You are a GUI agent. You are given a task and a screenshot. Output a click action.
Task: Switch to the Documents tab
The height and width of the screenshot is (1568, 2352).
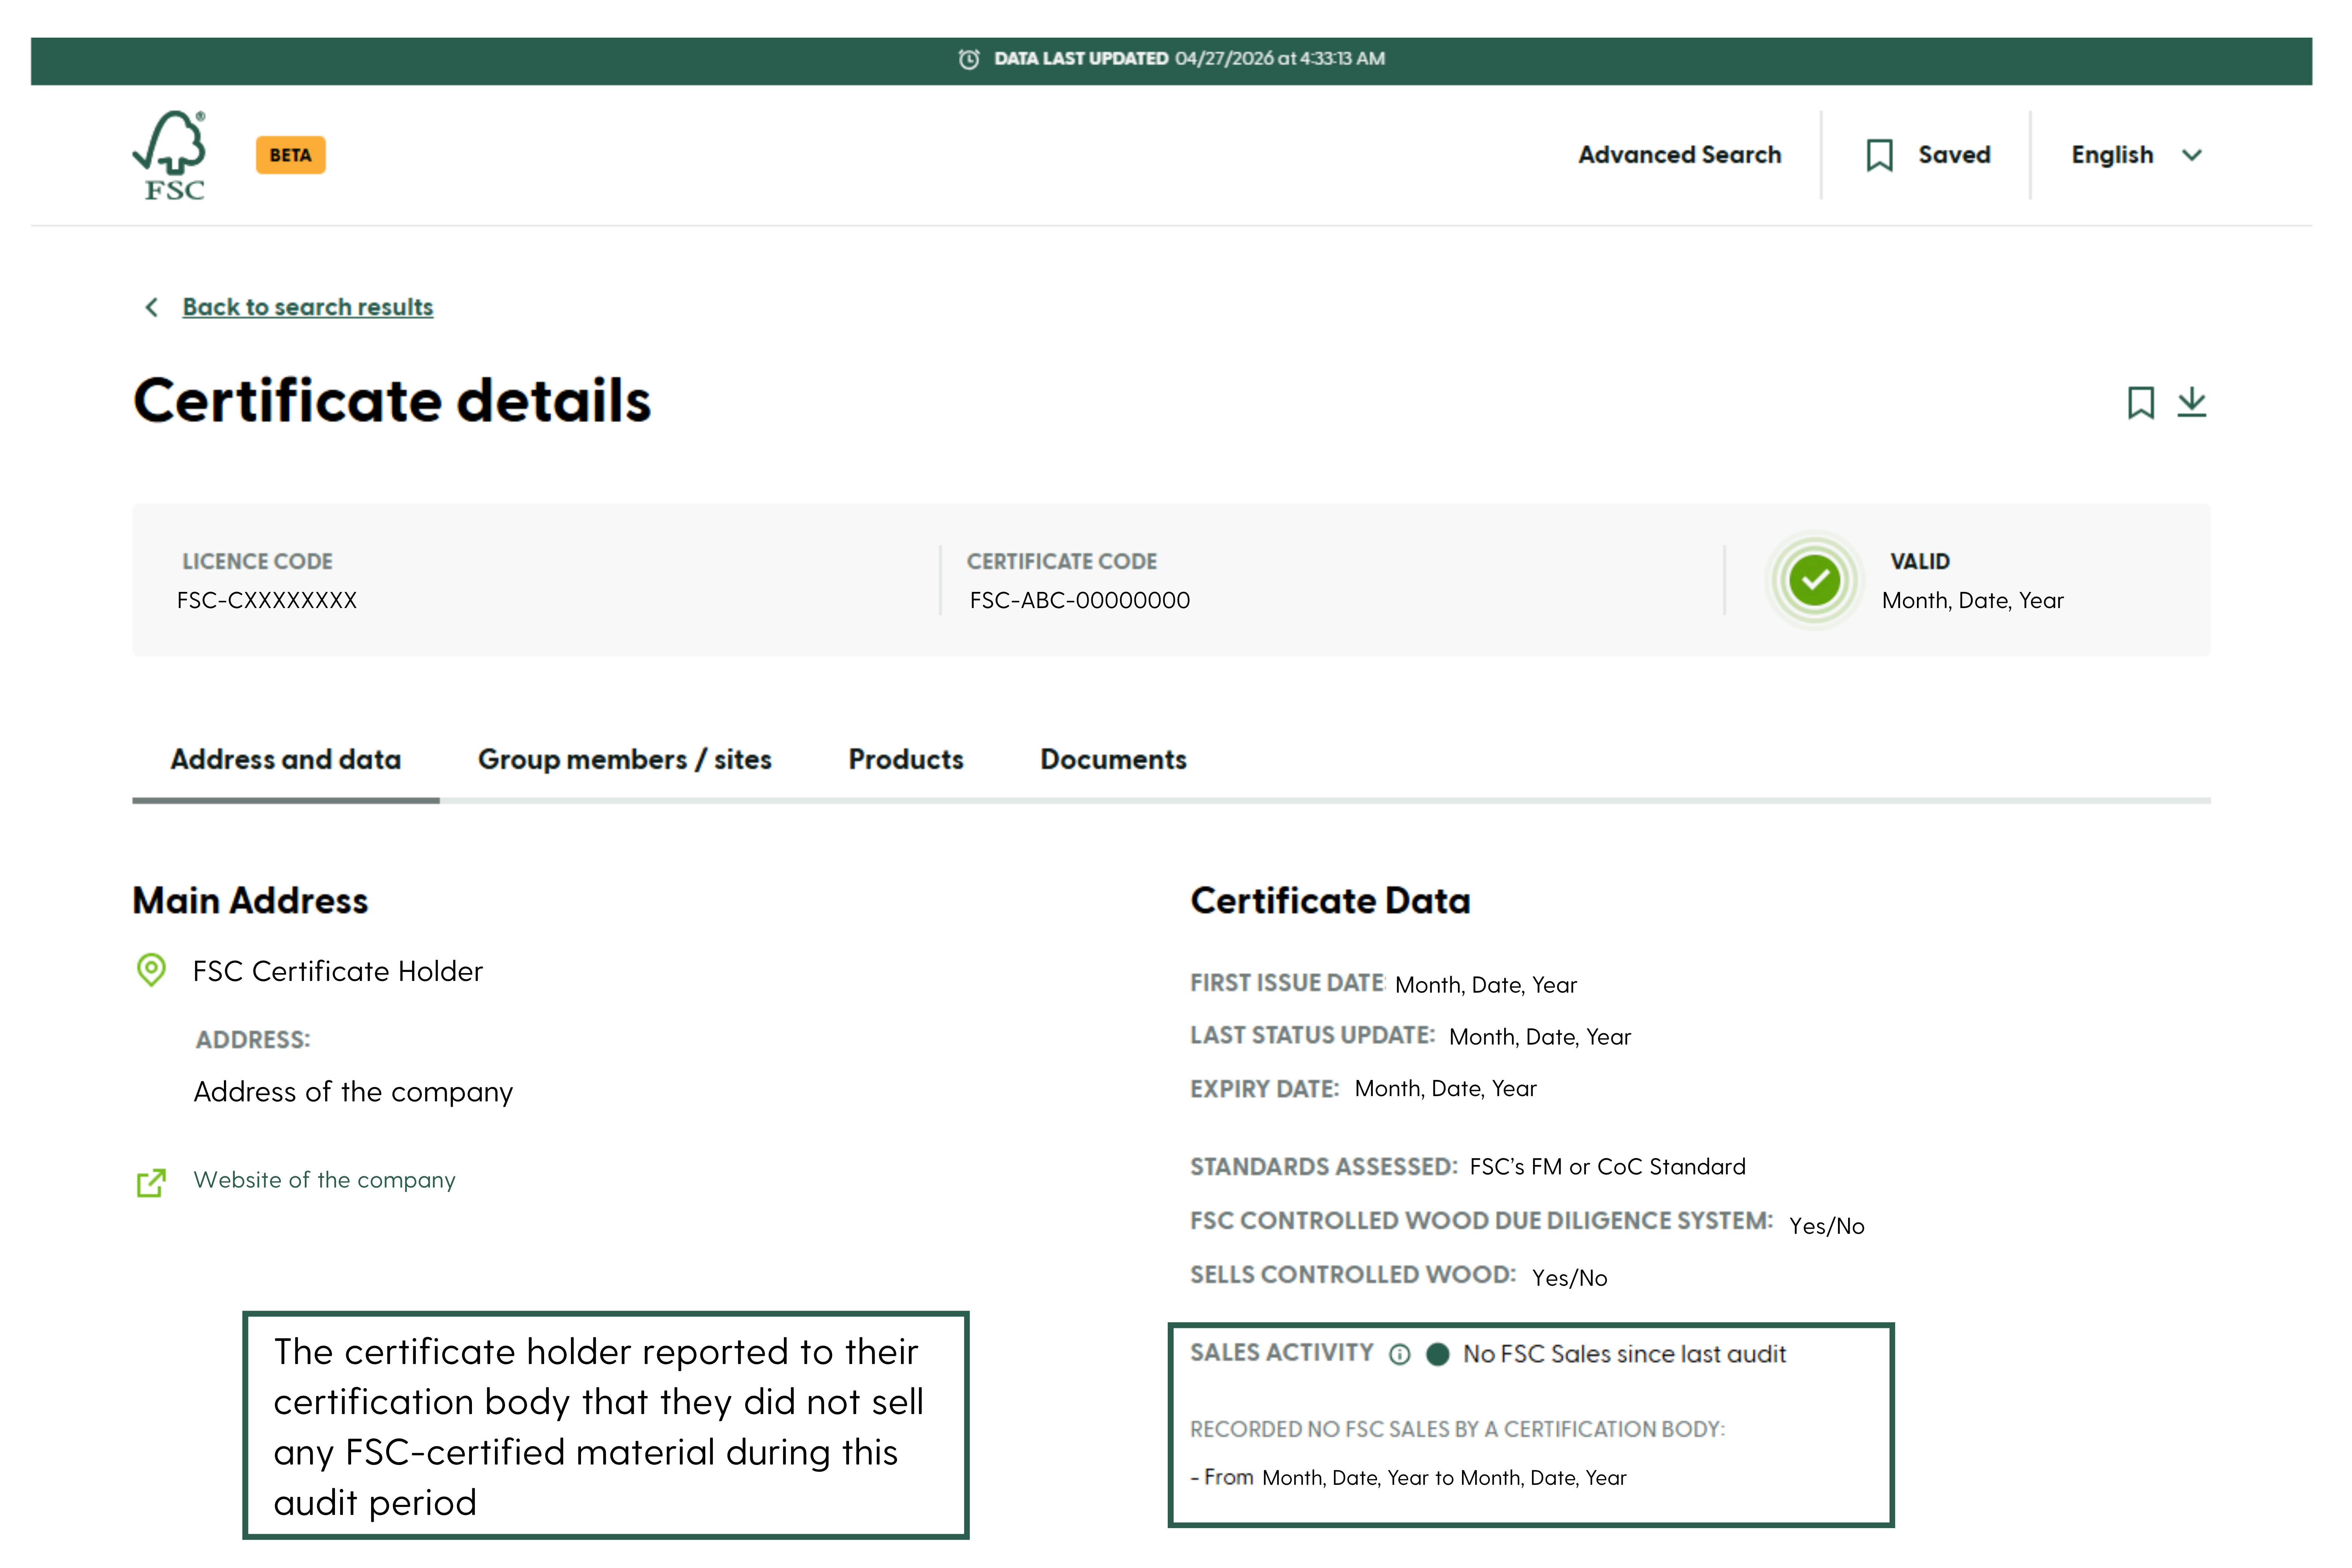(x=1113, y=759)
